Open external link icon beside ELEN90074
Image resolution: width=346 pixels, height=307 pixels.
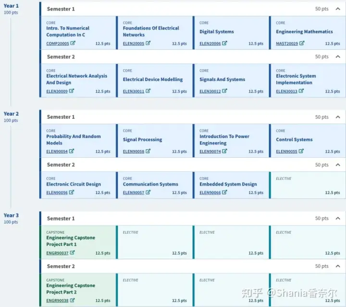coord(224,151)
